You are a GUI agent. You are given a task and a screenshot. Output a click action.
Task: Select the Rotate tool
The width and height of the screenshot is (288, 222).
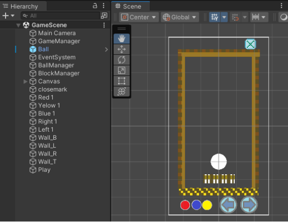coord(121,60)
